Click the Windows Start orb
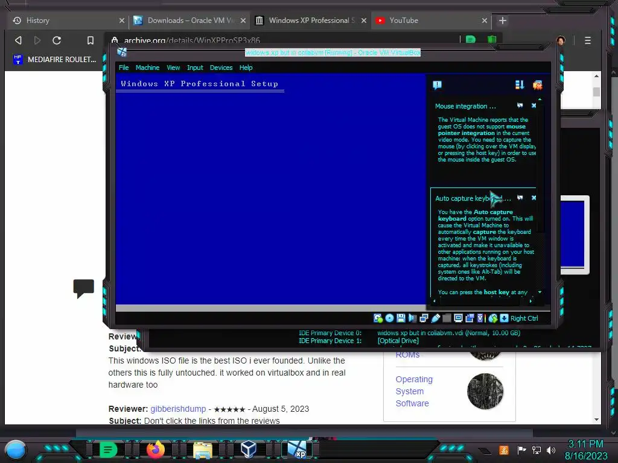618x463 pixels. coord(16,450)
